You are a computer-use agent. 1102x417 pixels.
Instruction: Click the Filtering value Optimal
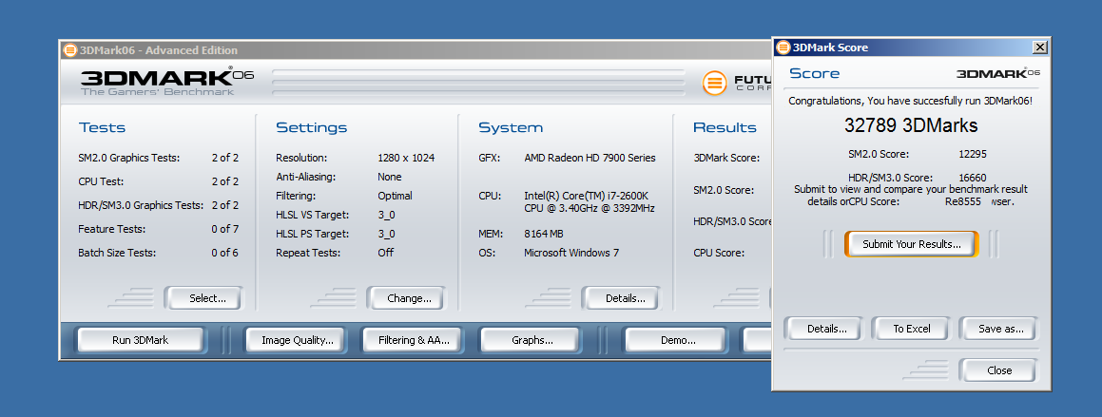(x=395, y=196)
